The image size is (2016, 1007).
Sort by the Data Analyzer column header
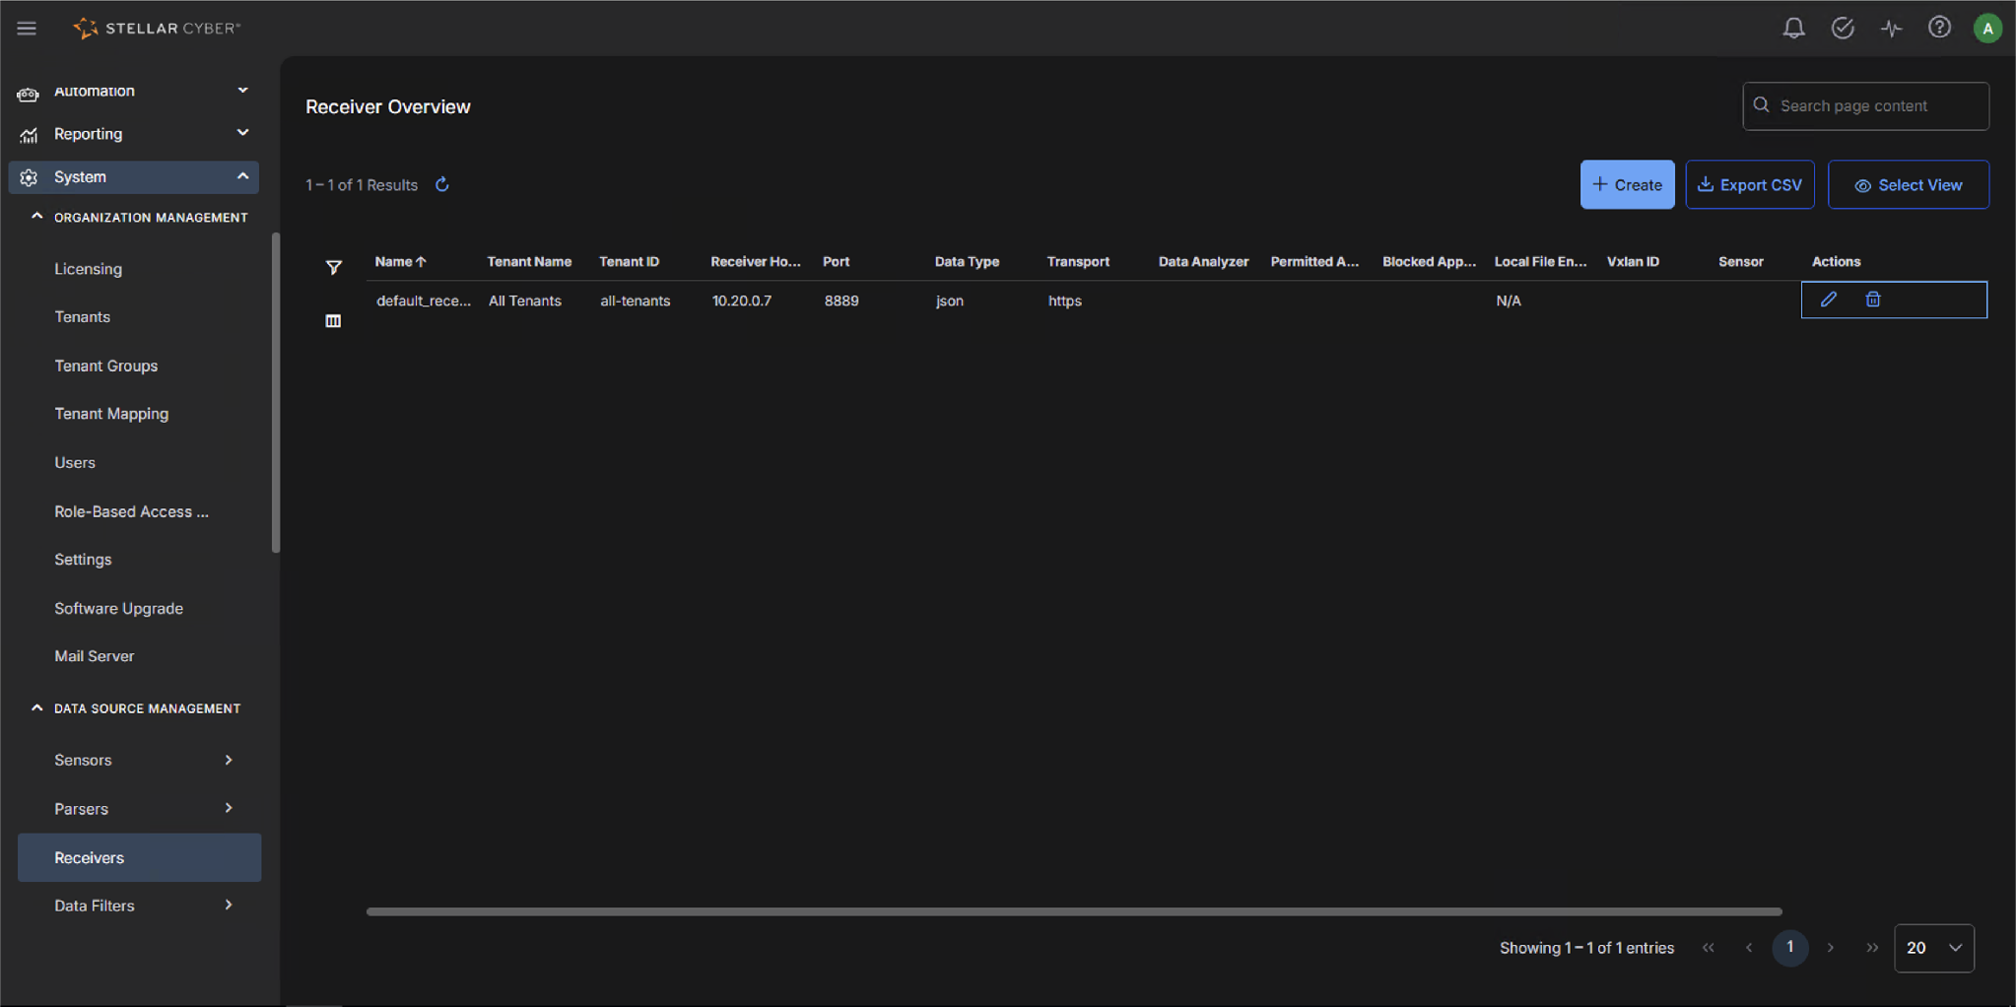[1203, 262]
